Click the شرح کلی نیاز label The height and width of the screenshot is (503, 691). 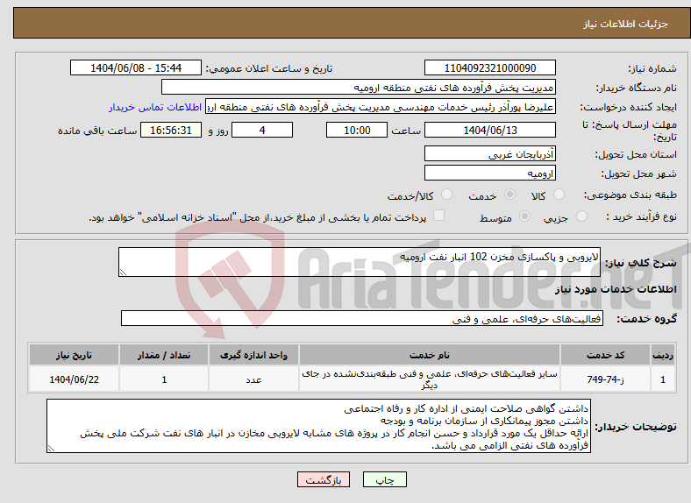pyautogui.click(x=640, y=263)
